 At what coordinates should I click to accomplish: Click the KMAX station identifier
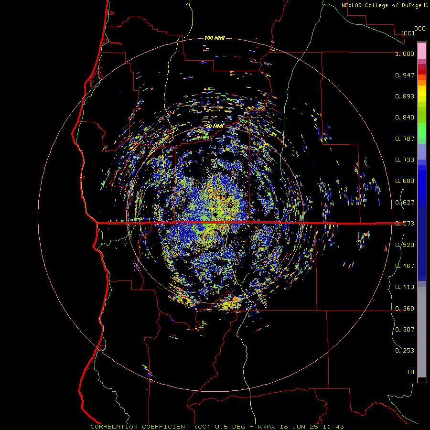click(267, 427)
